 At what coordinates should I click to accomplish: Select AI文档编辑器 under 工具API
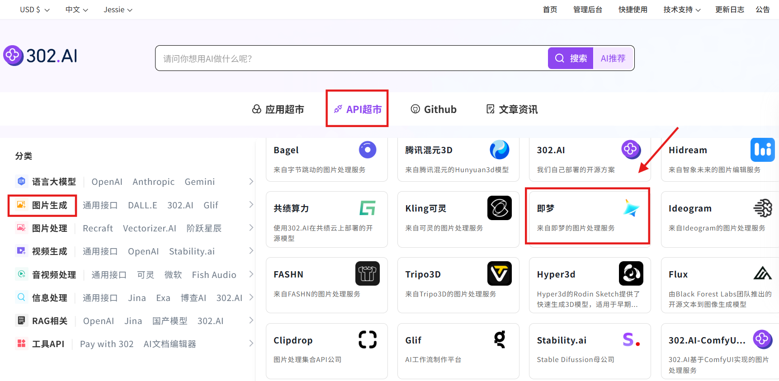tap(170, 344)
